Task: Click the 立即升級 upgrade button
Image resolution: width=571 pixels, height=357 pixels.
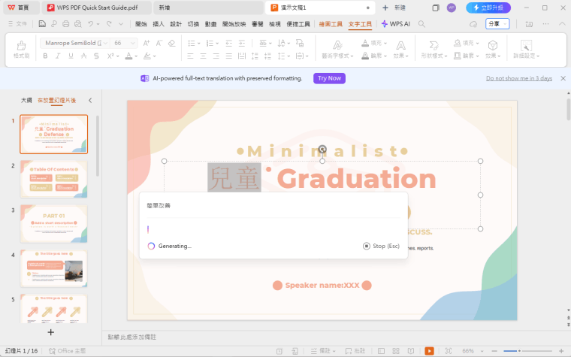Action: pyautogui.click(x=488, y=8)
